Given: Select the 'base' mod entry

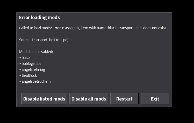Looking at the screenshot, I should [x=26, y=58].
